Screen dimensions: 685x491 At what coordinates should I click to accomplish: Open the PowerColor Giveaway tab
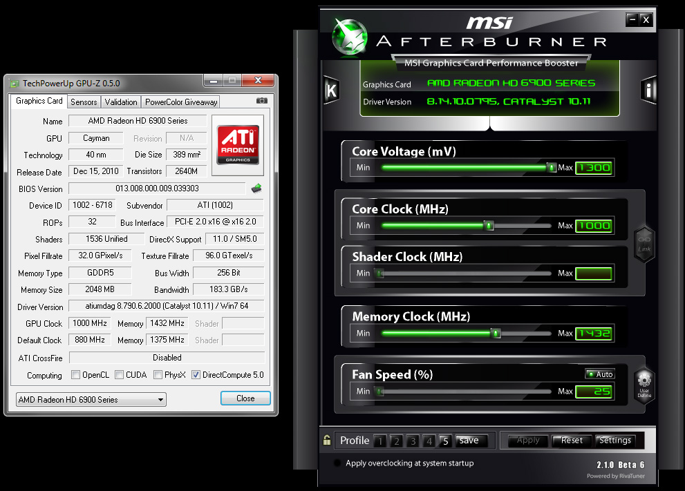(181, 102)
